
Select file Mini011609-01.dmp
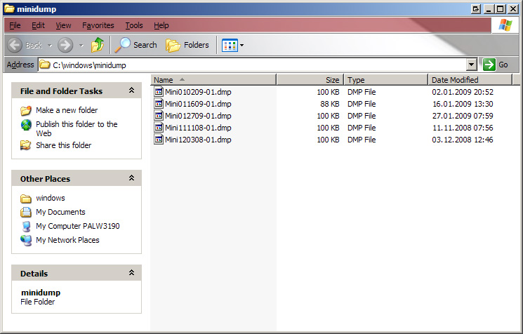coord(198,104)
